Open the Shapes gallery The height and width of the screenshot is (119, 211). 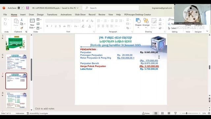(138, 23)
